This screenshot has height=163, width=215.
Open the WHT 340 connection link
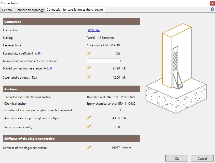pos(94,30)
